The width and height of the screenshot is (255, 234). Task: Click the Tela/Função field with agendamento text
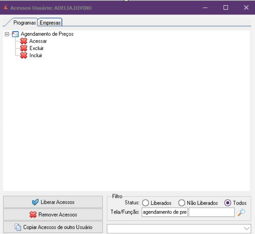pyautogui.click(x=165, y=212)
